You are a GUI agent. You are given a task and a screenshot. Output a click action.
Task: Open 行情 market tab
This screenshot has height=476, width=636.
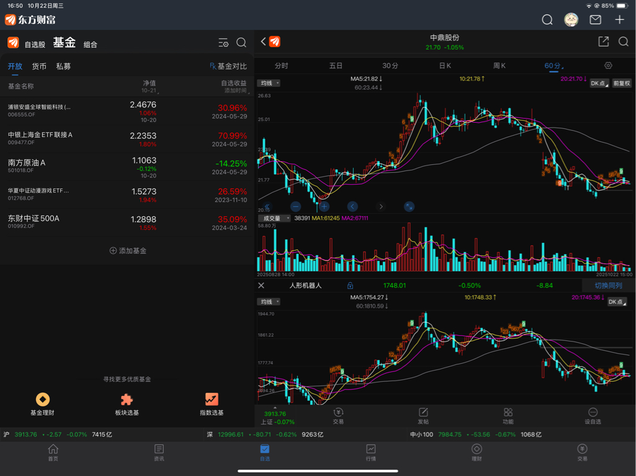[370, 452]
